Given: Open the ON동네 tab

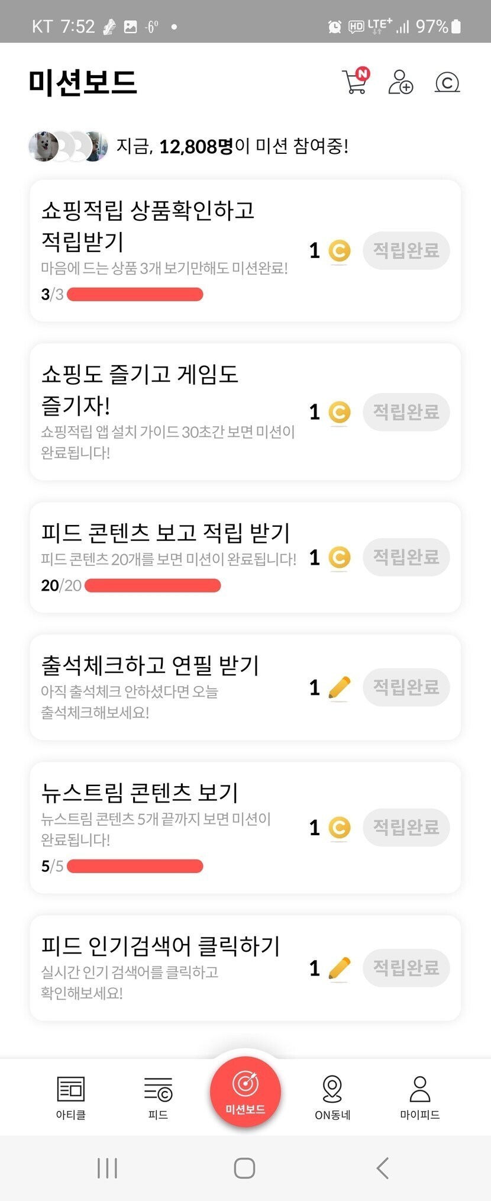Looking at the screenshot, I should tap(332, 1097).
